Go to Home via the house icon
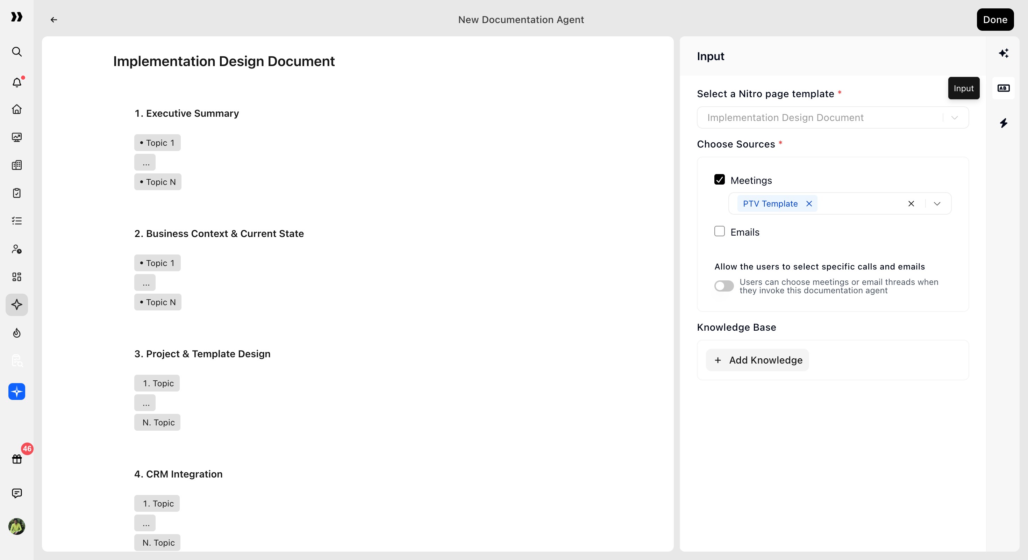 pyautogui.click(x=17, y=109)
